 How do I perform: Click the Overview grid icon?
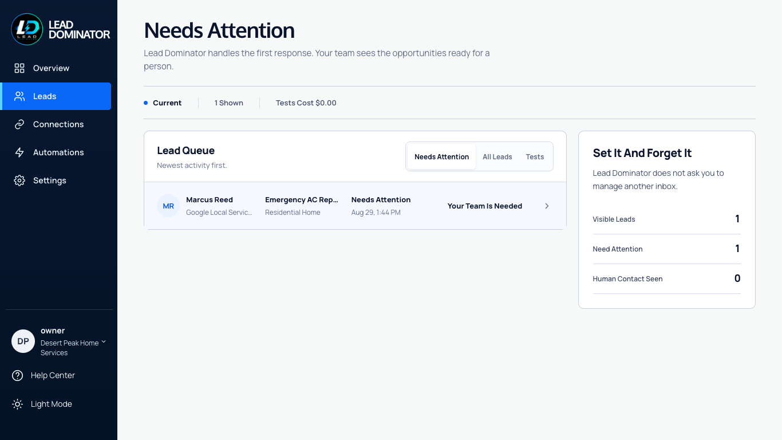[x=19, y=68]
